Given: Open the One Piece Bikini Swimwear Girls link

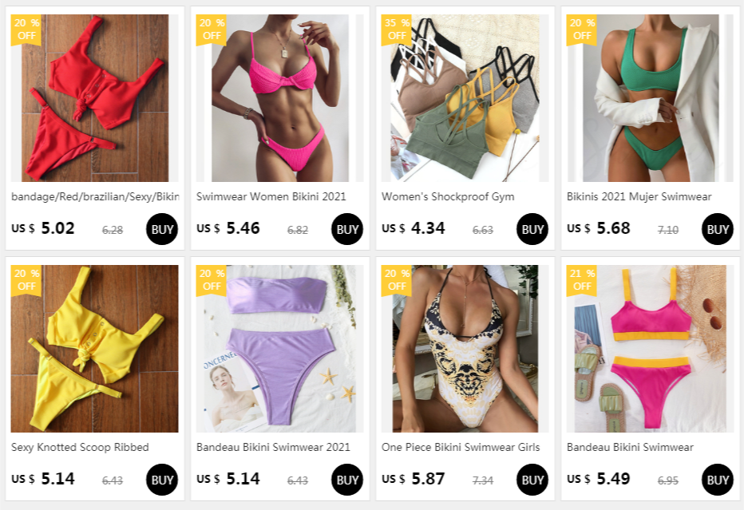Looking at the screenshot, I should [461, 447].
